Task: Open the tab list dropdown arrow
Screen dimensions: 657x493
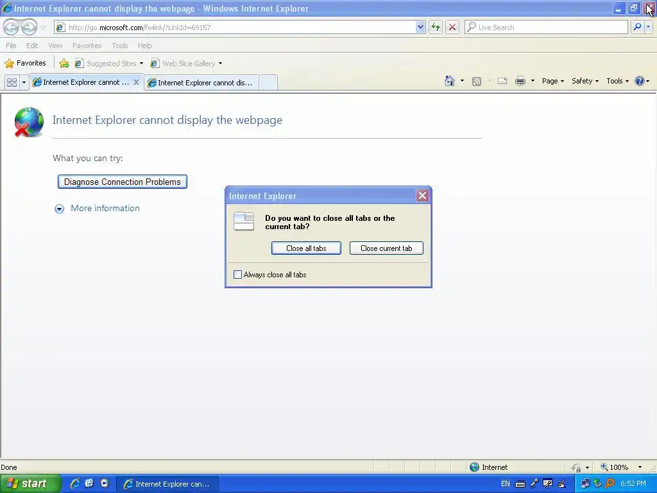Action: pos(24,82)
